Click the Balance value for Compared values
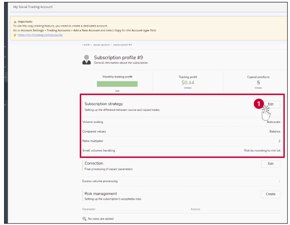 pyautogui.click(x=275, y=131)
